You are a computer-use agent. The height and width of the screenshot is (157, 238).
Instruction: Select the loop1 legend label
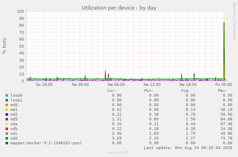(16, 100)
